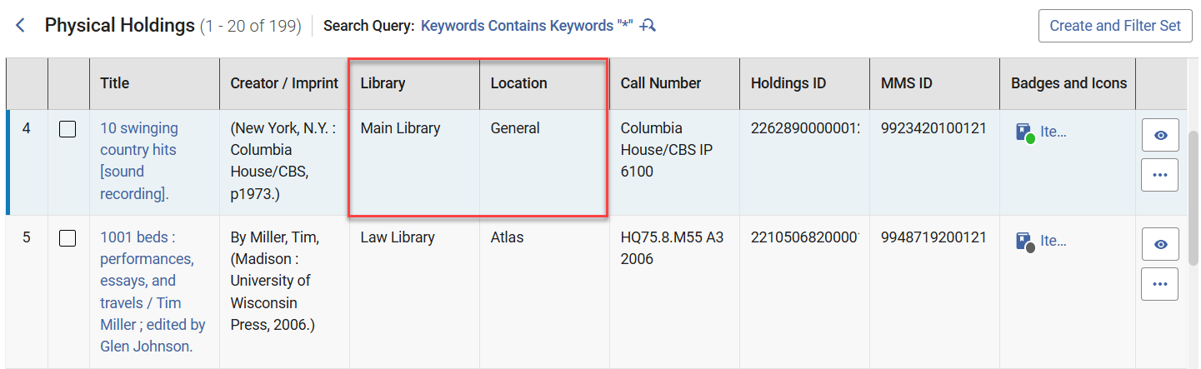Click the Title column header

(155, 83)
